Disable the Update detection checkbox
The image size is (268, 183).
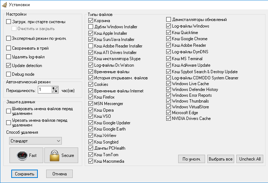(x=9, y=66)
